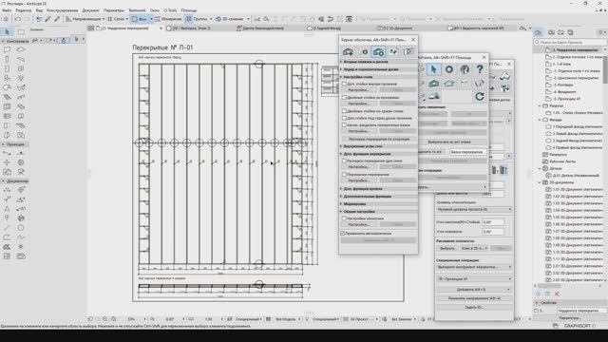Click the circle icon in the ArchiFrame palette
The height and width of the screenshot is (342, 608).
coord(449,69)
